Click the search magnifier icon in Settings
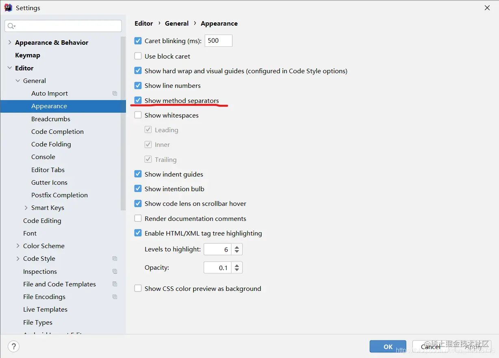This screenshot has height=358, width=499. coord(11,26)
